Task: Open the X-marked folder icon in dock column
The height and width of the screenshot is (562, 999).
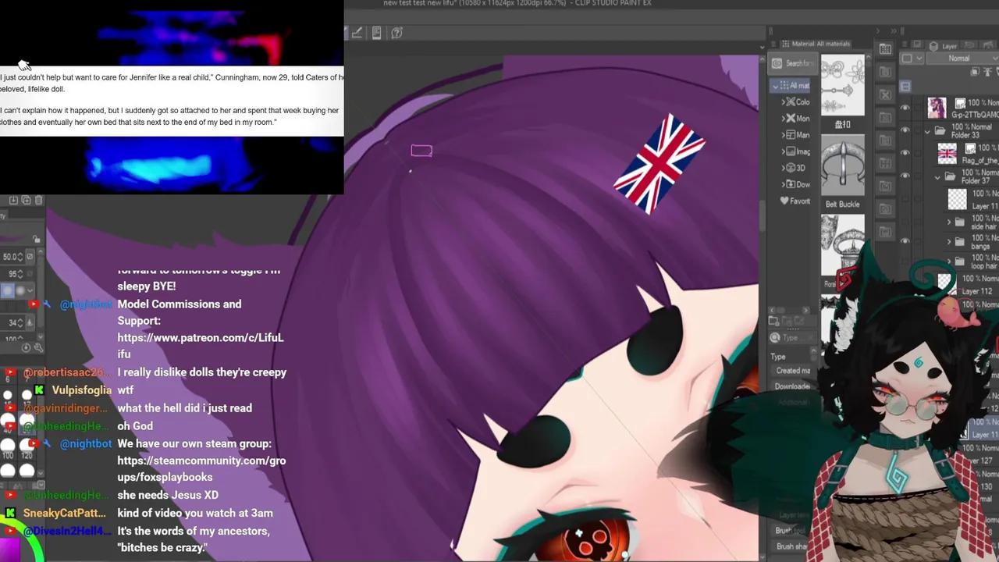Action: 885,94
